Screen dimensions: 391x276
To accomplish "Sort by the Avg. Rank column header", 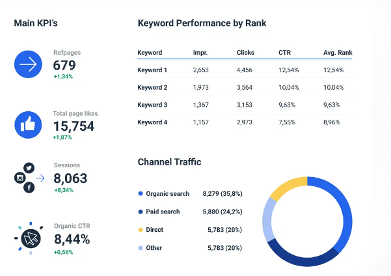I will click(338, 52).
